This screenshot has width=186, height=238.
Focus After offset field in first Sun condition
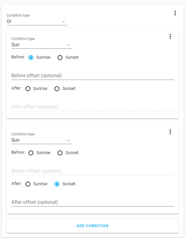(x=92, y=107)
